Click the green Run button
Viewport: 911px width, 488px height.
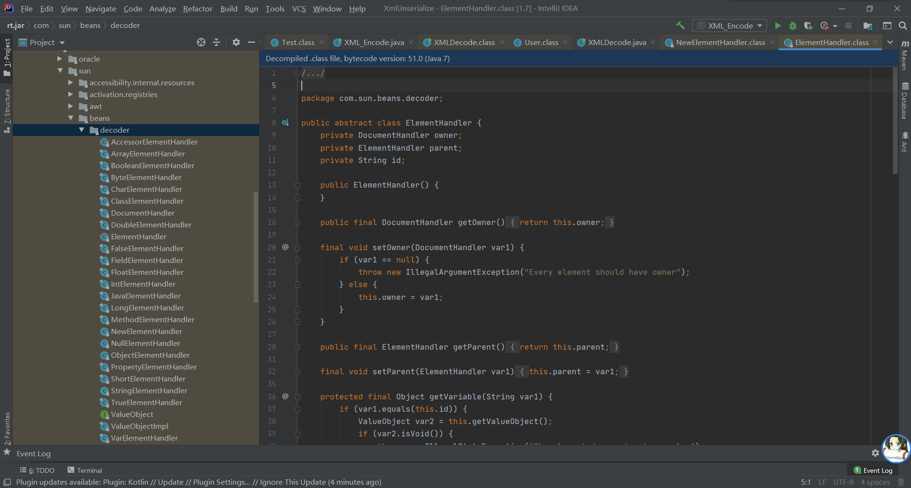pos(778,26)
